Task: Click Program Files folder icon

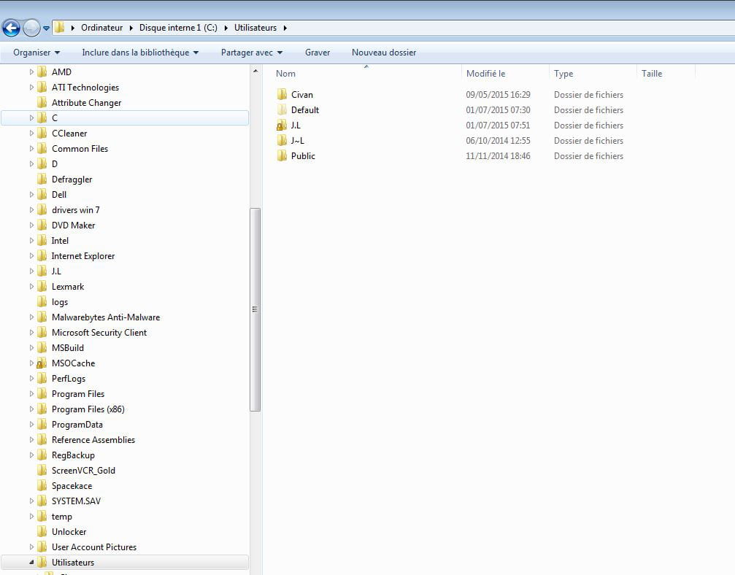Action: (42, 393)
